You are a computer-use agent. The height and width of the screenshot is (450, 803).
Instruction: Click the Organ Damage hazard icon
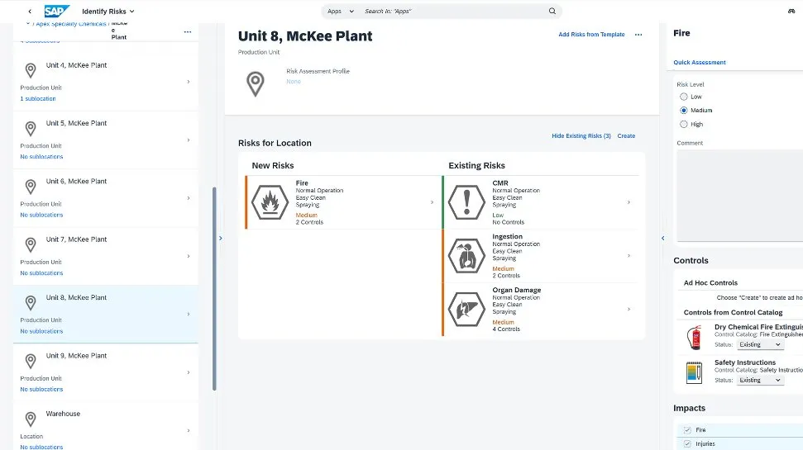[466, 310]
